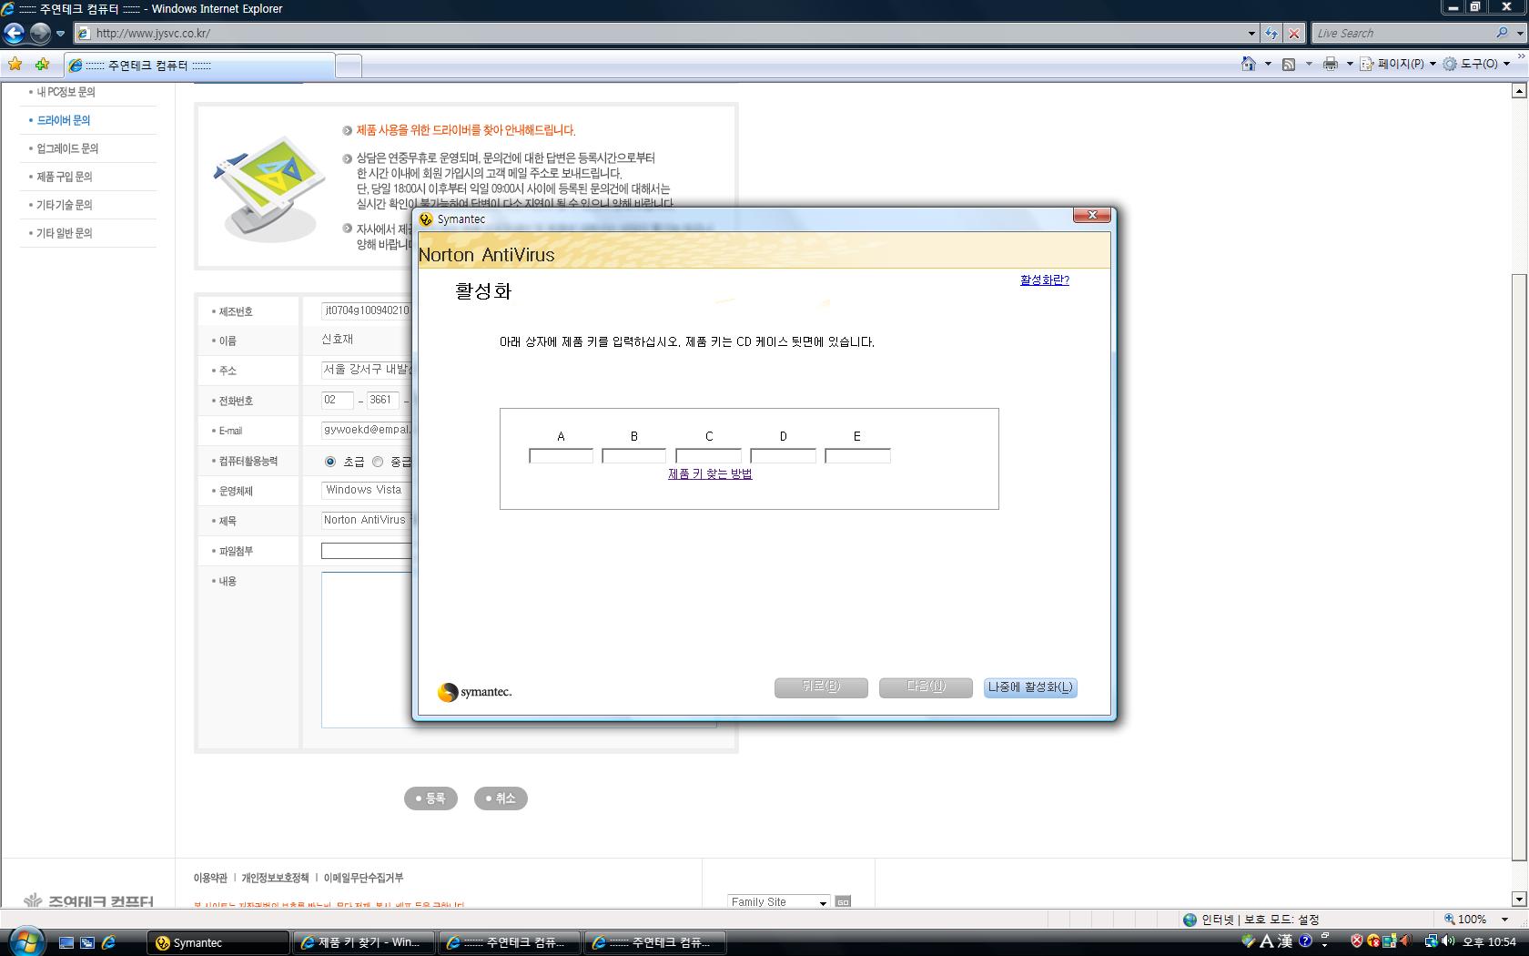Click the 02 area code phone field

pos(337,400)
